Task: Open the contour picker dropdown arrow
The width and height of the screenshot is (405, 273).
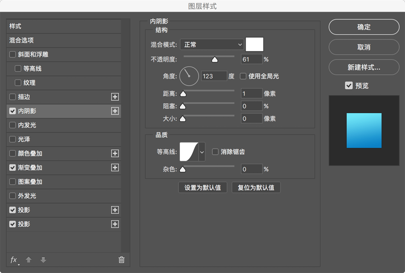Action: tap(202, 152)
